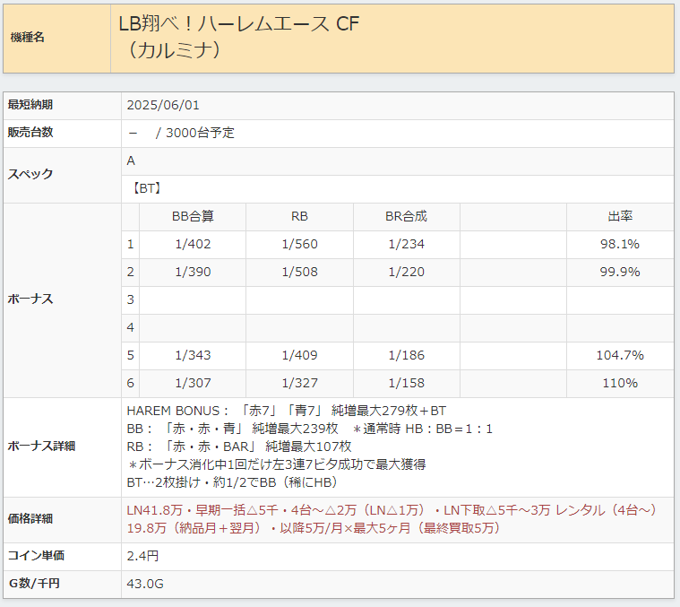This screenshot has height=607, width=680.
Task: Select setting 1 BR value '1/234'
Action: [x=407, y=244]
